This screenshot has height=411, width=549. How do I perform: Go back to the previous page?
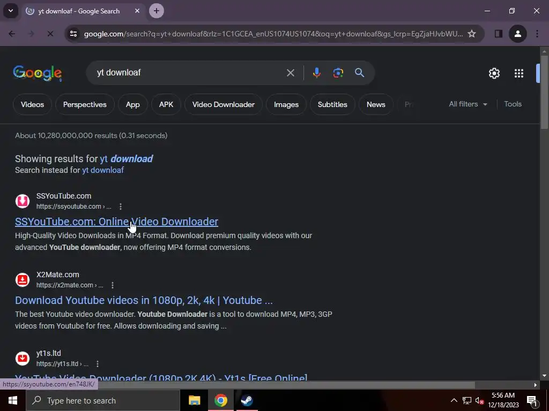(x=12, y=34)
